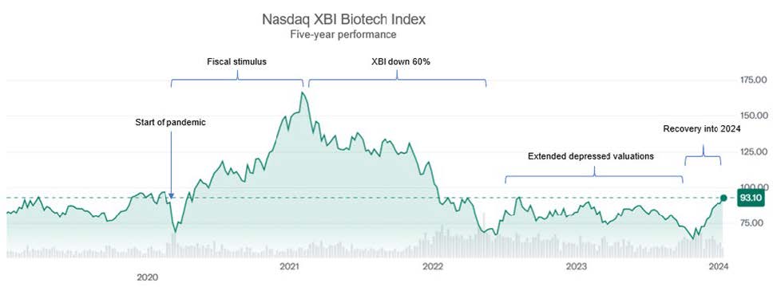Click the green current price endpoint dot
This screenshot has width=773, height=287.
pyautogui.click(x=723, y=198)
